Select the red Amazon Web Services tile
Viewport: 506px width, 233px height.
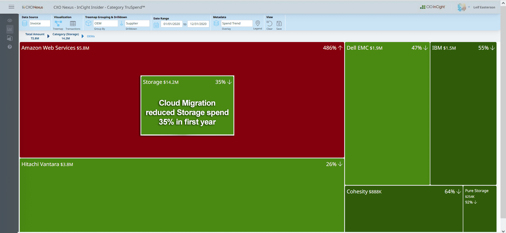(x=79, y=105)
